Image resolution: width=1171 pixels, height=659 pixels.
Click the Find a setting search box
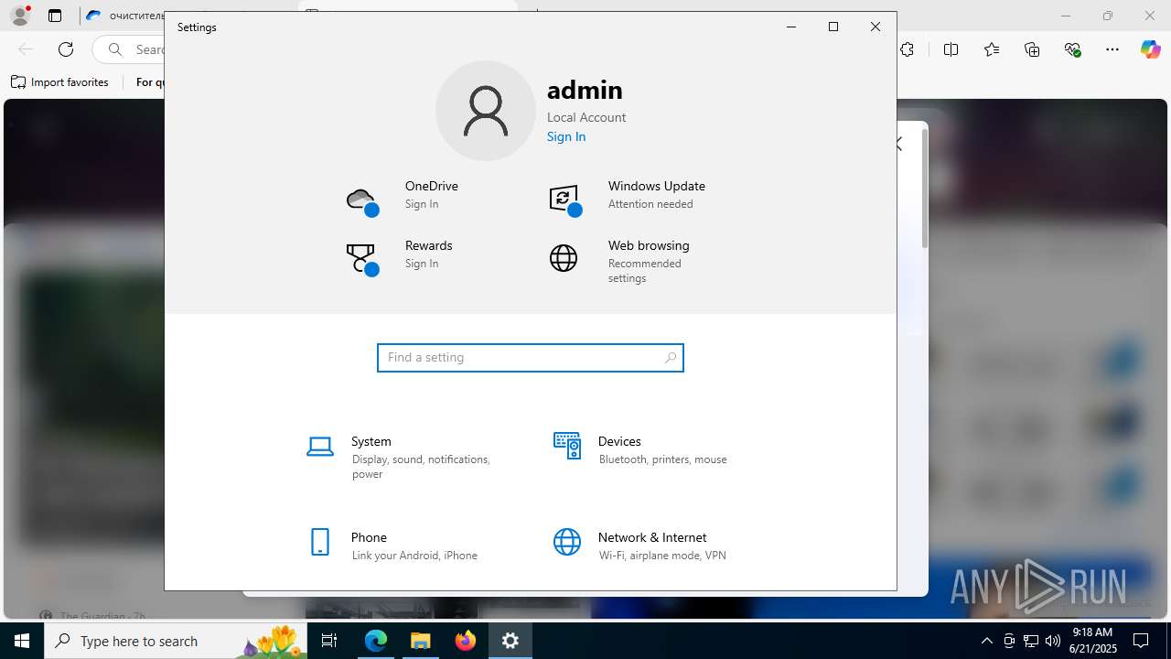coord(531,358)
